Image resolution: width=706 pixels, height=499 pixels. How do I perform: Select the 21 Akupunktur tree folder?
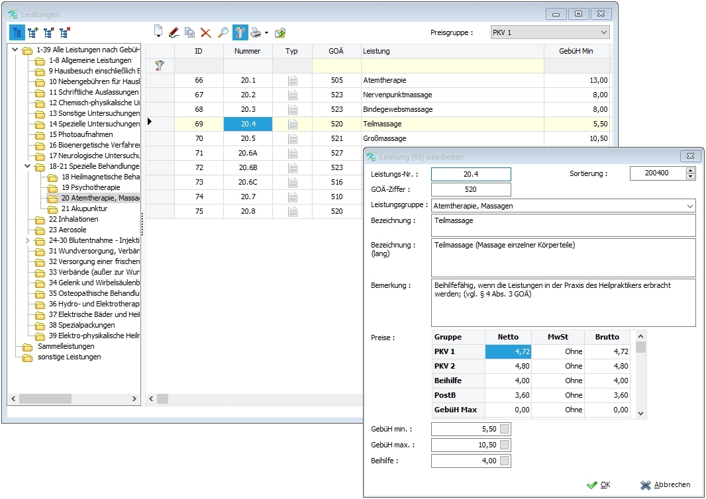point(84,208)
